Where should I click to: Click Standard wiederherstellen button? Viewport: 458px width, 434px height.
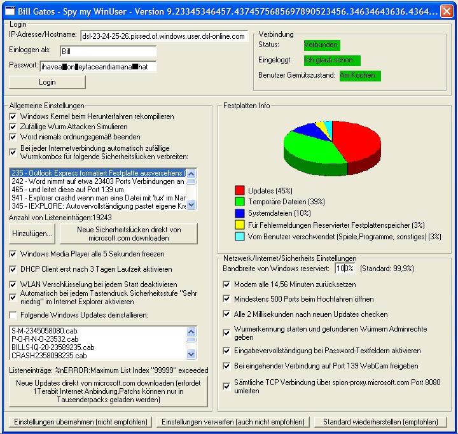(x=380, y=422)
